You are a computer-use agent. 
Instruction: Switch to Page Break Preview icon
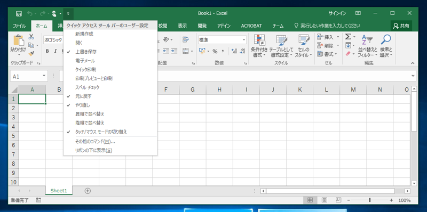(x=338, y=200)
